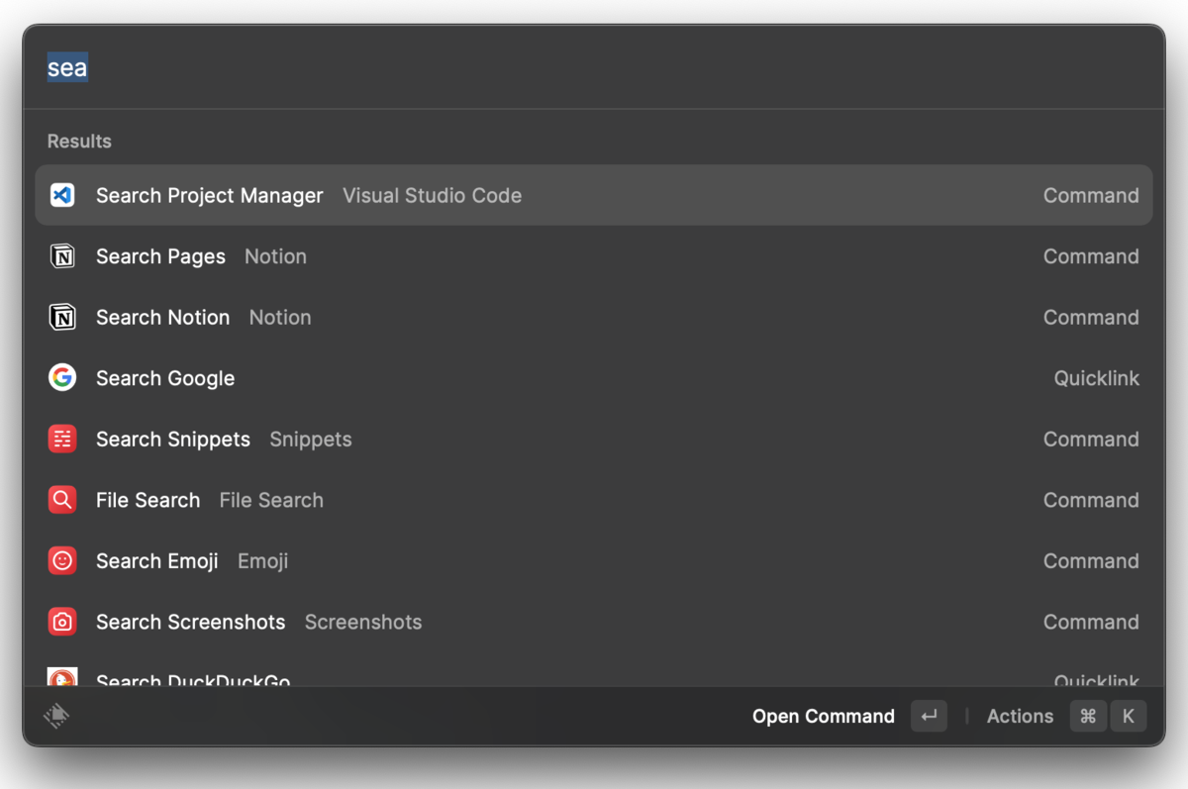Click the 'Command' label on Search Pages row
Image resolution: width=1188 pixels, height=789 pixels.
[1091, 256]
